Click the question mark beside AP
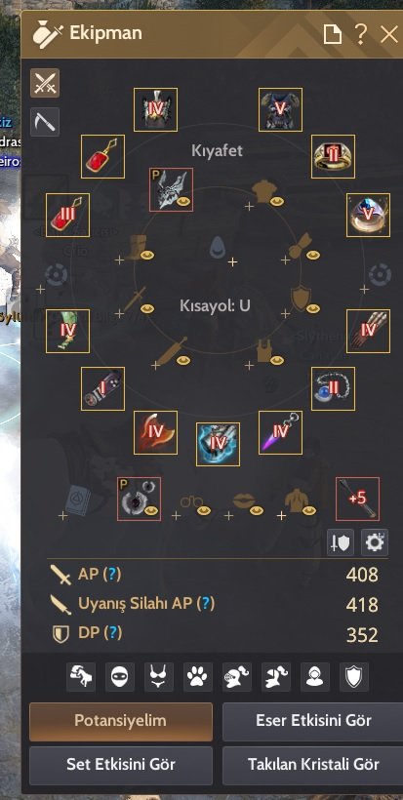 [x=112, y=575]
